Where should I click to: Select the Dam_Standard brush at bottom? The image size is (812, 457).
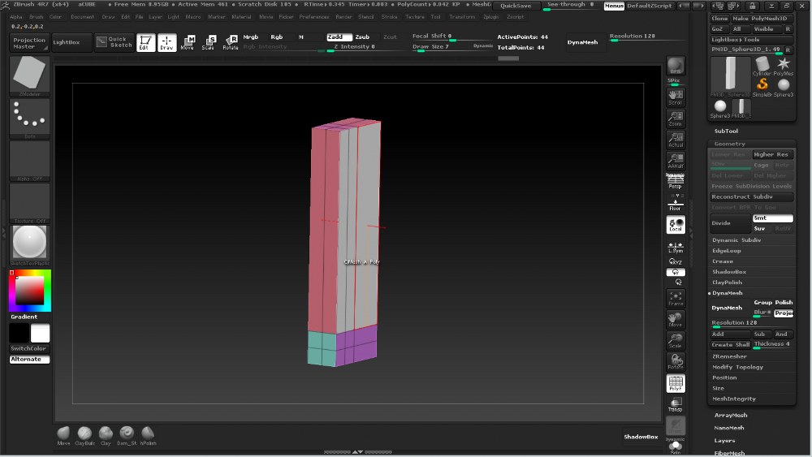[x=127, y=436]
